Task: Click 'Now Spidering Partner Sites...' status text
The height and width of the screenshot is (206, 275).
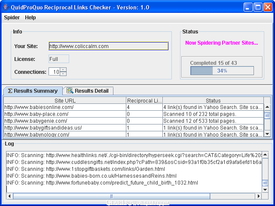Action: (222, 43)
